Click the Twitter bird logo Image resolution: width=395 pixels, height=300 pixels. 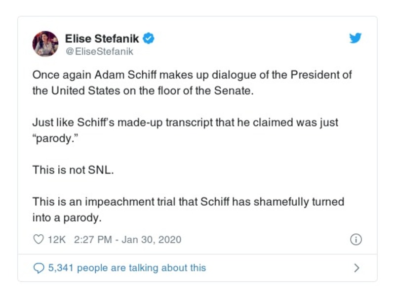point(355,38)
